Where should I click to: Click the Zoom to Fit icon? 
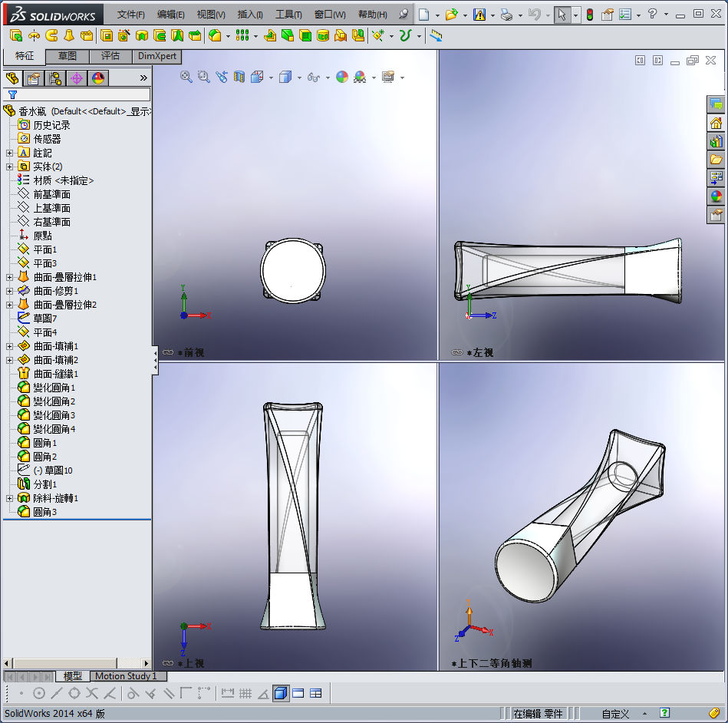click(x=186, y=77)
